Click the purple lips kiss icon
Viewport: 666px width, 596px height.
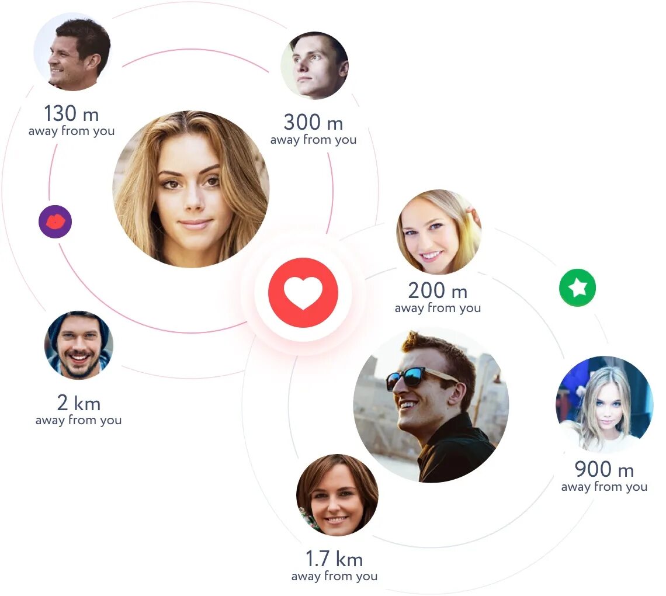[56, 221]
